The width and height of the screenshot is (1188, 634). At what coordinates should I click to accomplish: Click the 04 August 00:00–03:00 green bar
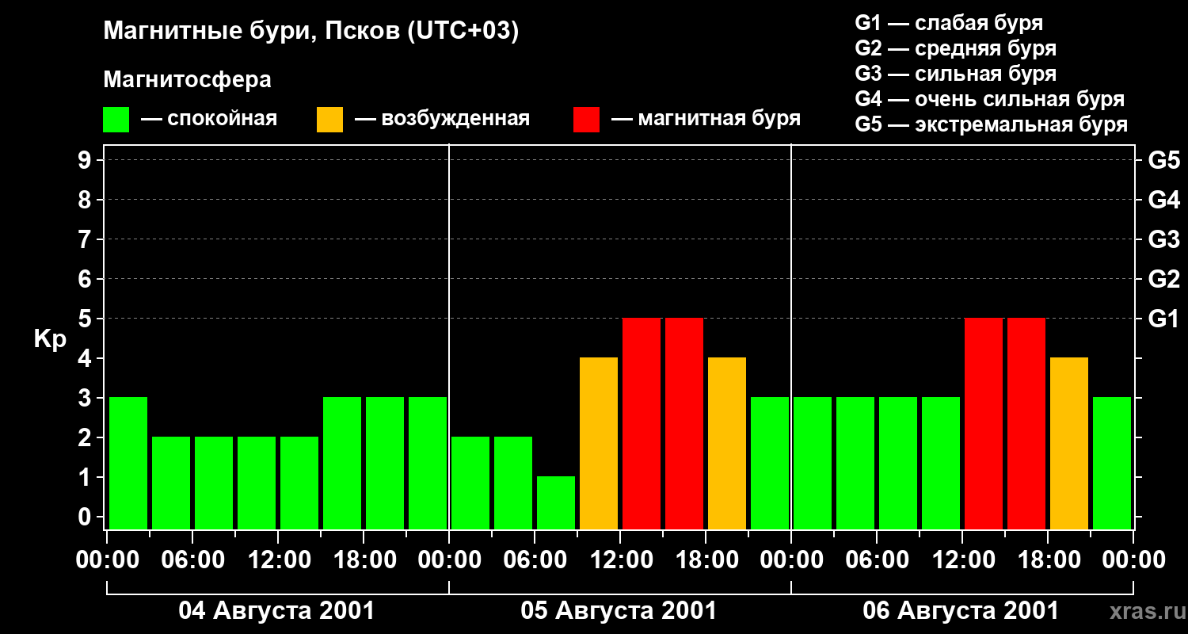pos(128,463)
